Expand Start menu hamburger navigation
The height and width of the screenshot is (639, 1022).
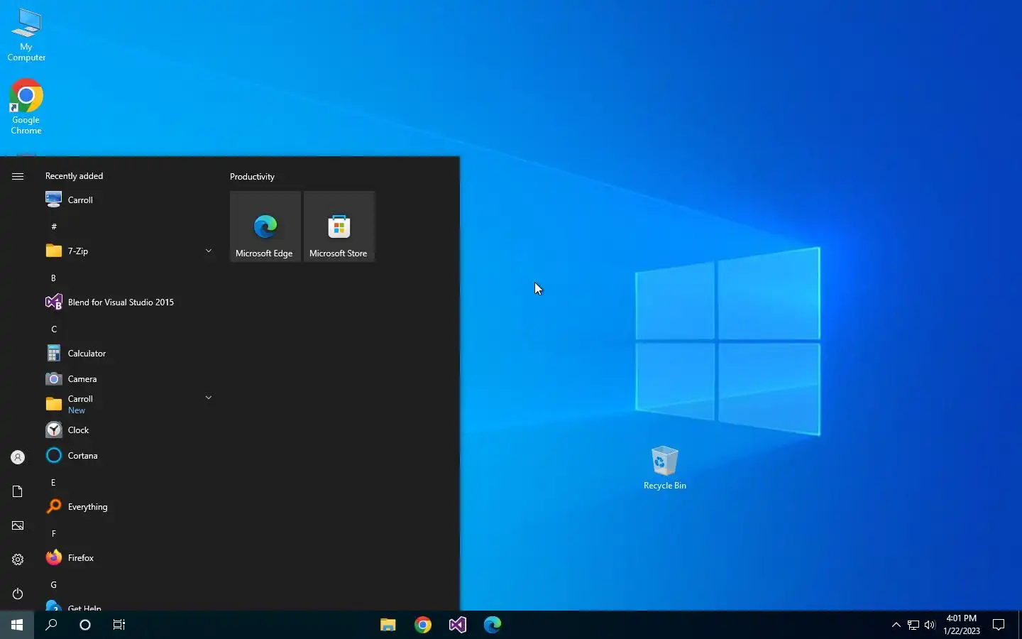click(x=18, y=176)
